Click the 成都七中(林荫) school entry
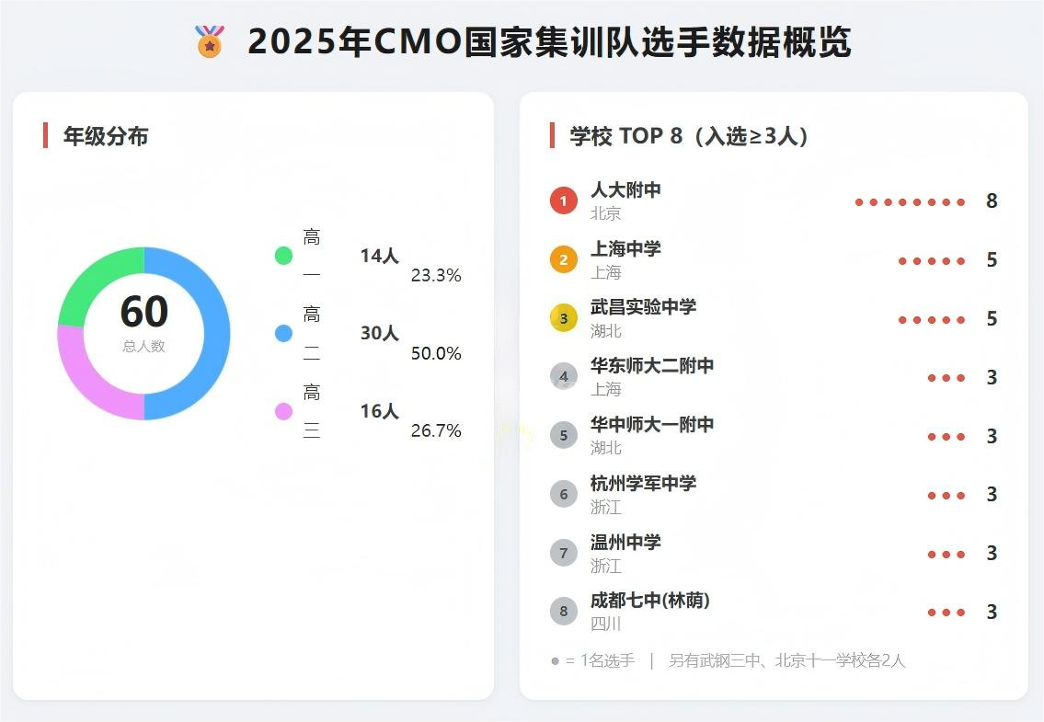Viewport: 1044px width, 722px height. coord(649,601)
